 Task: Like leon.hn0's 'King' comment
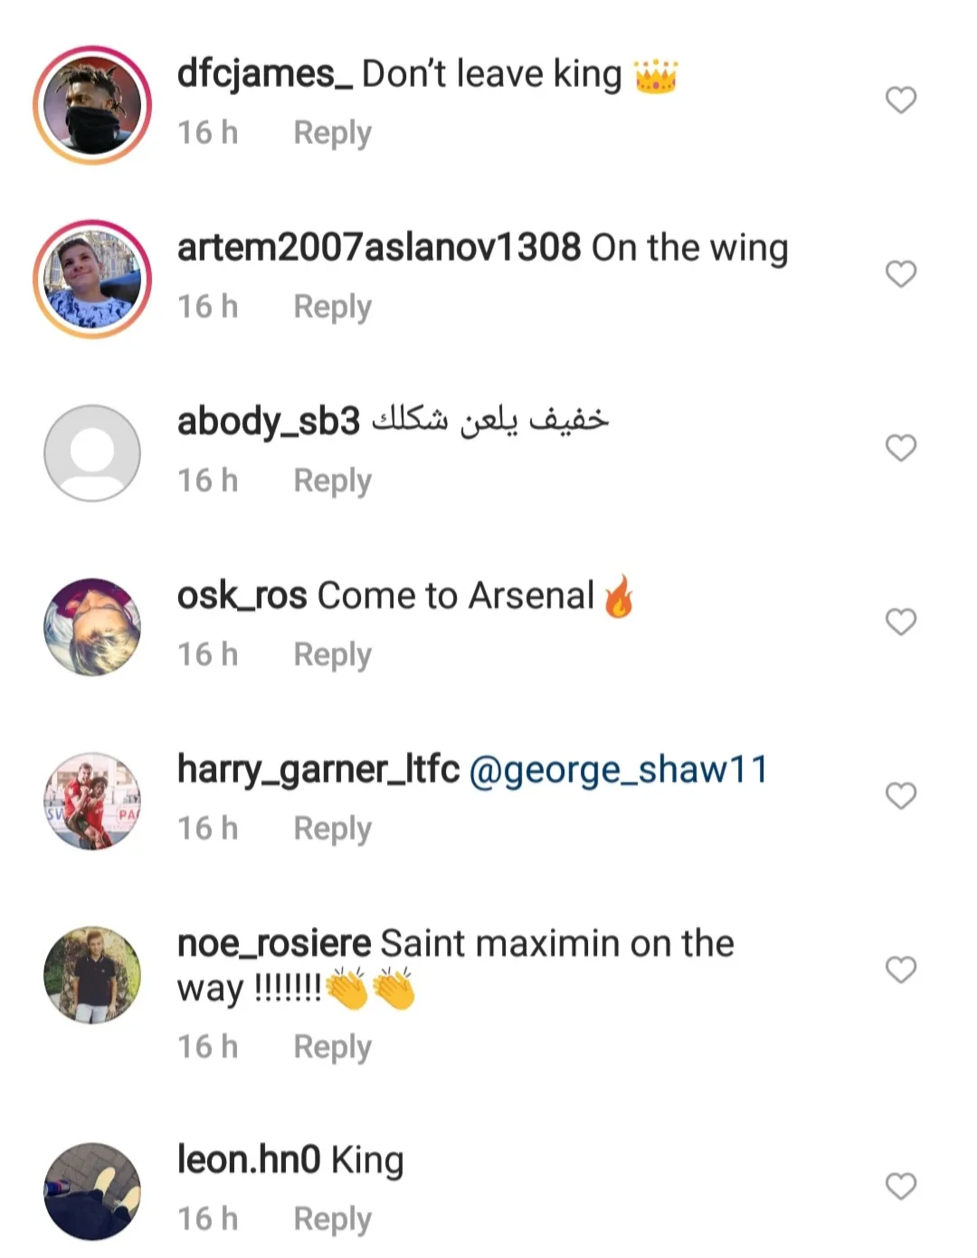coord(900,1186)
